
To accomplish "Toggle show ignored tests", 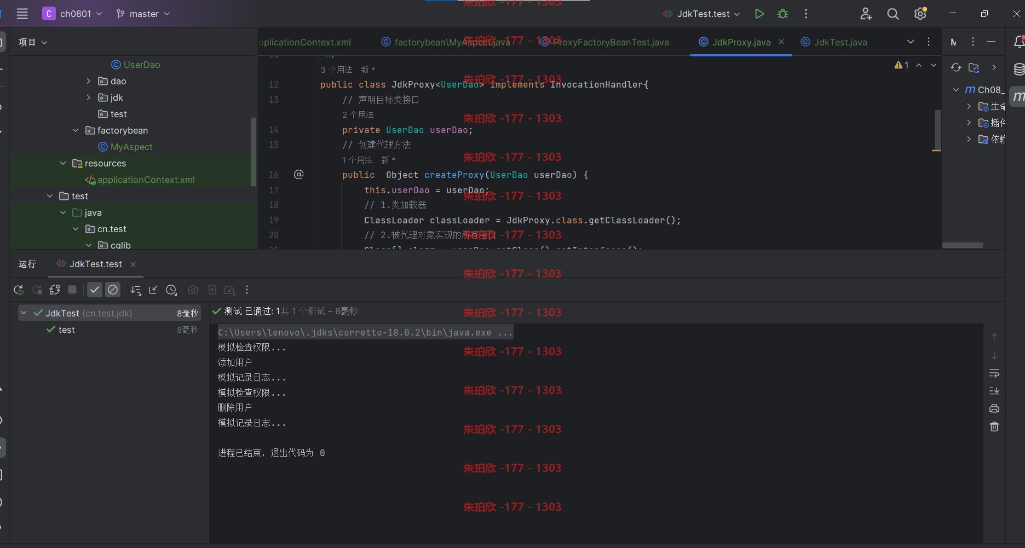I will (113, 290).
